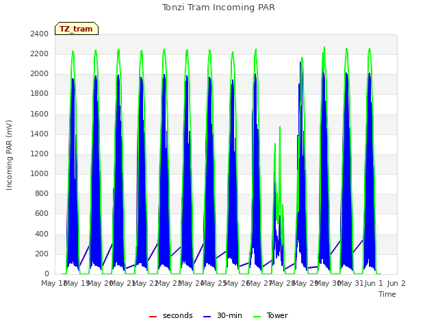
Task: Click the red seconds legend color marker
Action: click(x=153, y=317)
